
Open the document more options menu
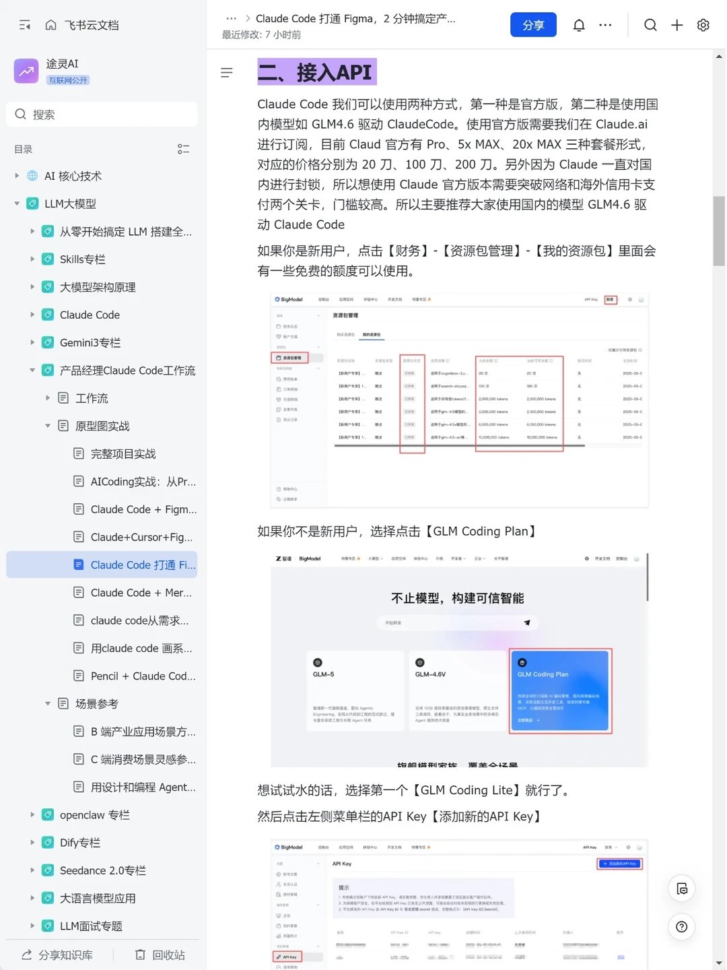605,25
